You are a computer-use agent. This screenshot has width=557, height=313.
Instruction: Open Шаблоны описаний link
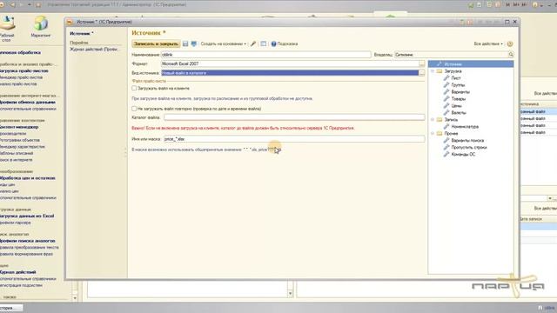(17, 153)
